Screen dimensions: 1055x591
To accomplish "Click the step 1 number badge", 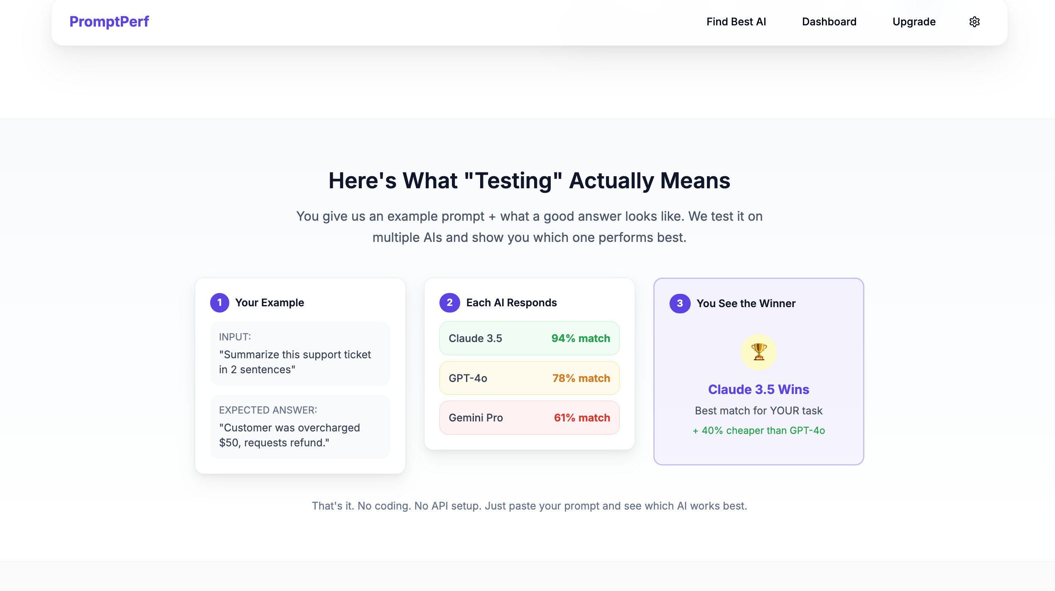I will pyautogui.click(x=219, y=303).
